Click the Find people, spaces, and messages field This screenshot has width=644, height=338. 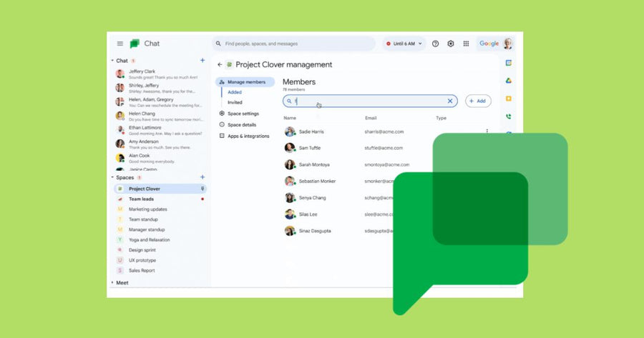click(x=293, y=44)
